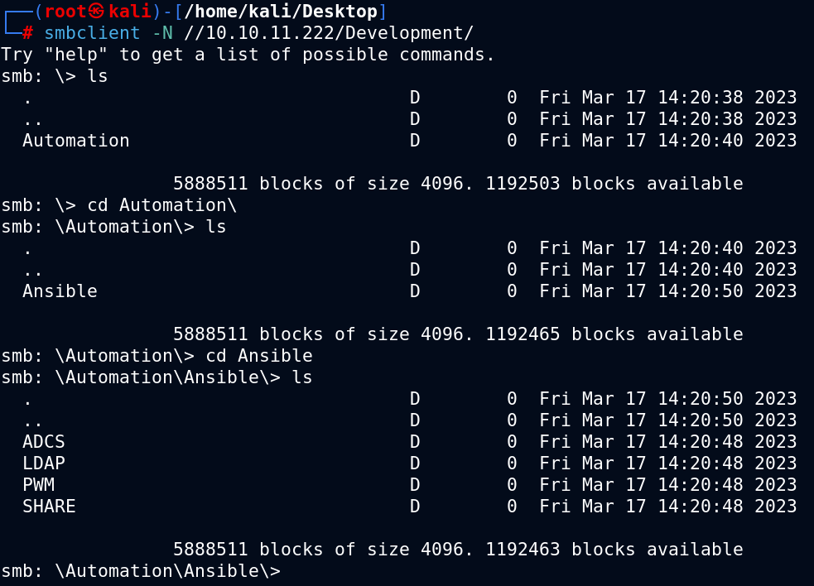Screen dimensions: 814x586
Task: Click the red hash prompt symbol
Action: click(x=28, y=33)
